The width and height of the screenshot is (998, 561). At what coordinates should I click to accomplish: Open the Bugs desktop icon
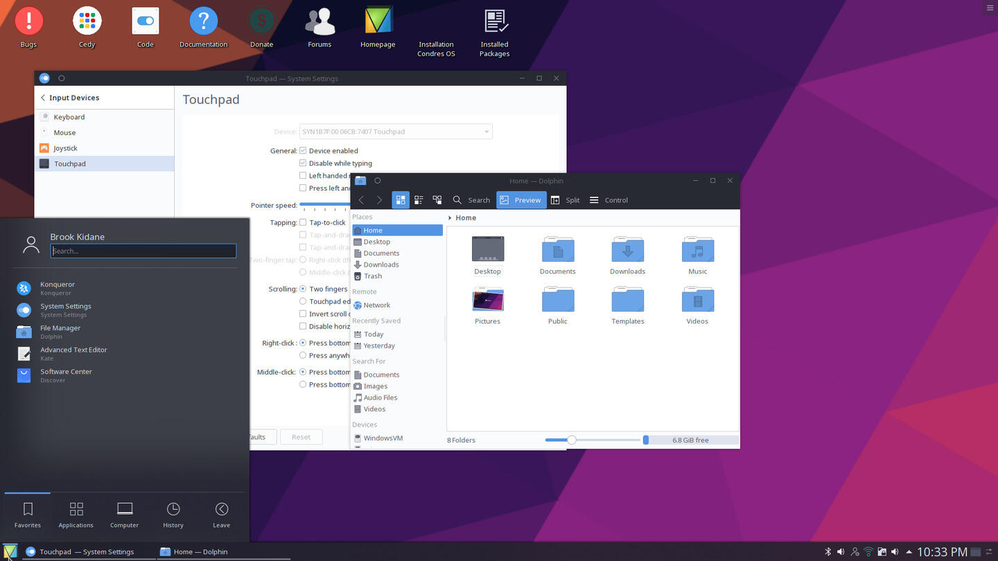[28, 27]
